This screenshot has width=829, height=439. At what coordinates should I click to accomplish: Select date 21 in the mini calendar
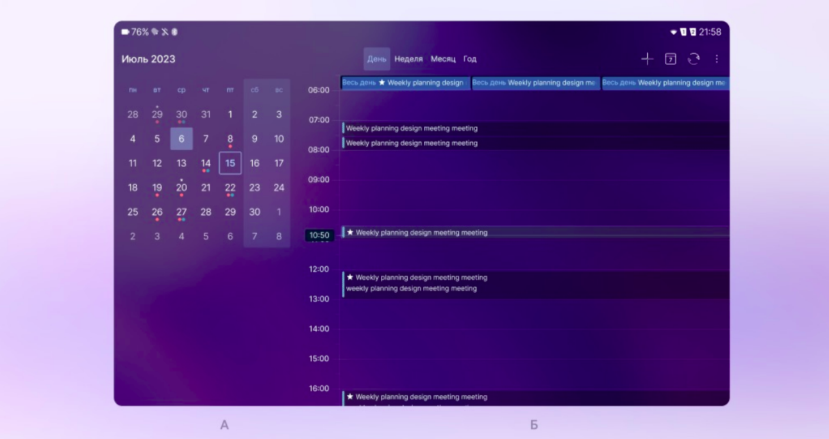click(206, 188)
